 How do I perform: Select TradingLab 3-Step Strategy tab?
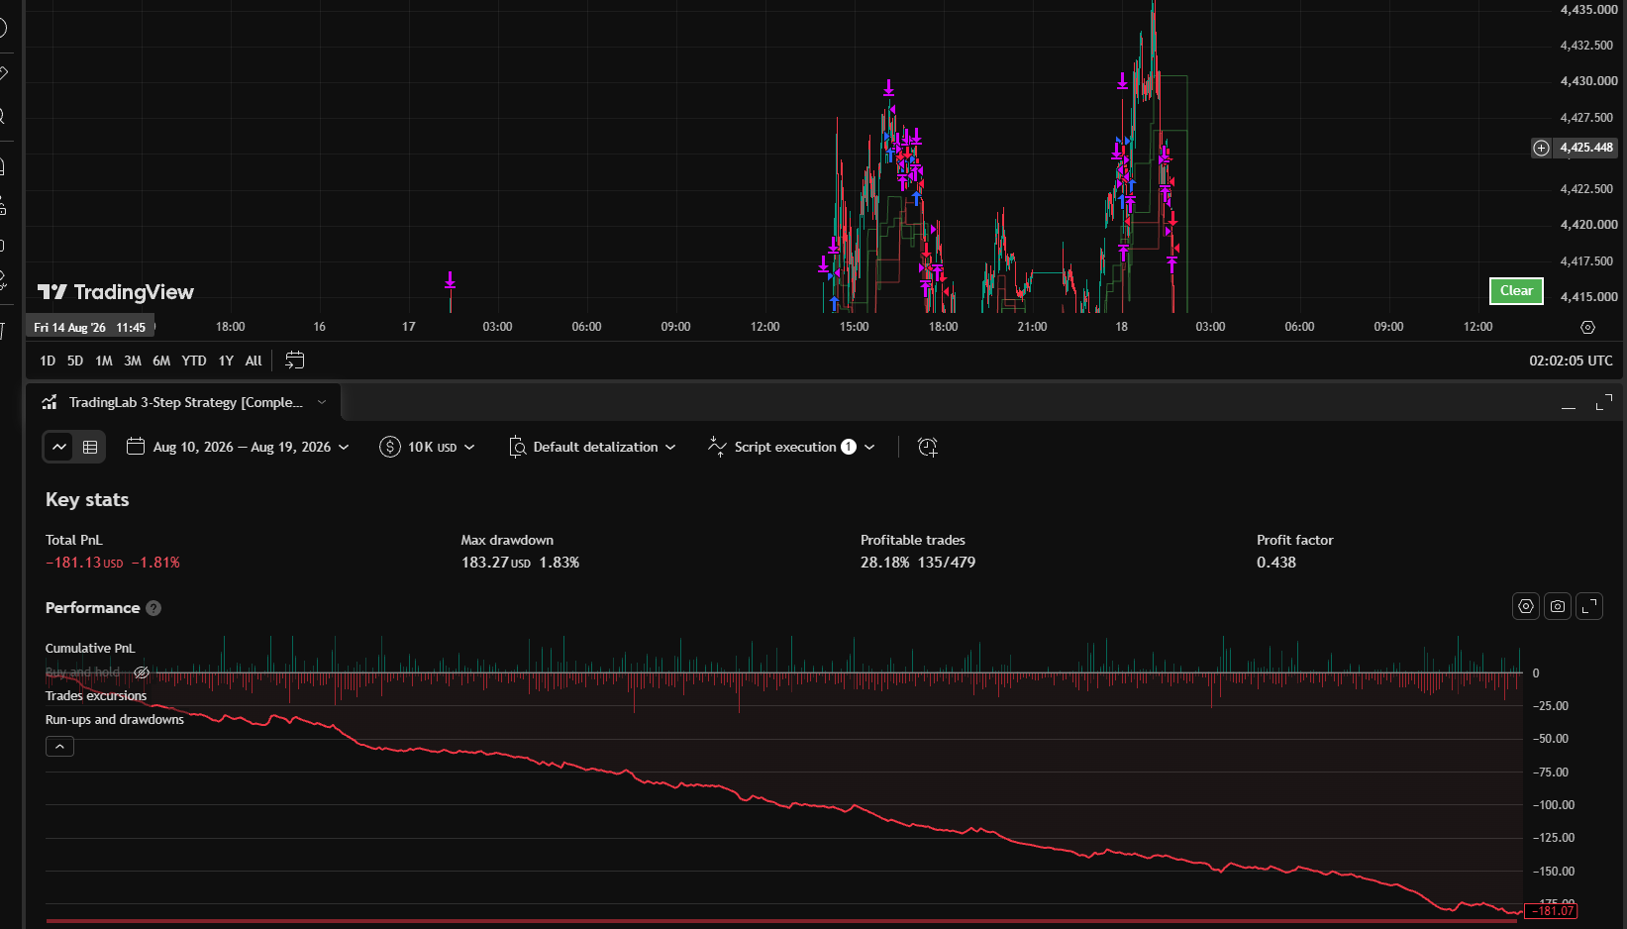pyautogui.click(x=183, y=402)
